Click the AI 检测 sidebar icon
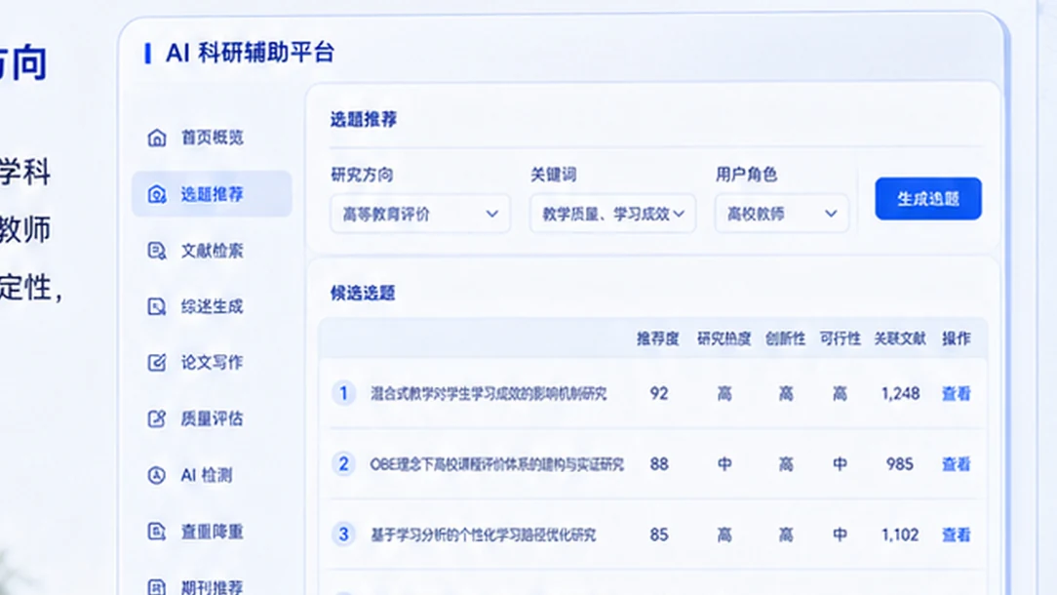Image resolution: width=1057 pixels, height=595 pixels. [156, 475]
